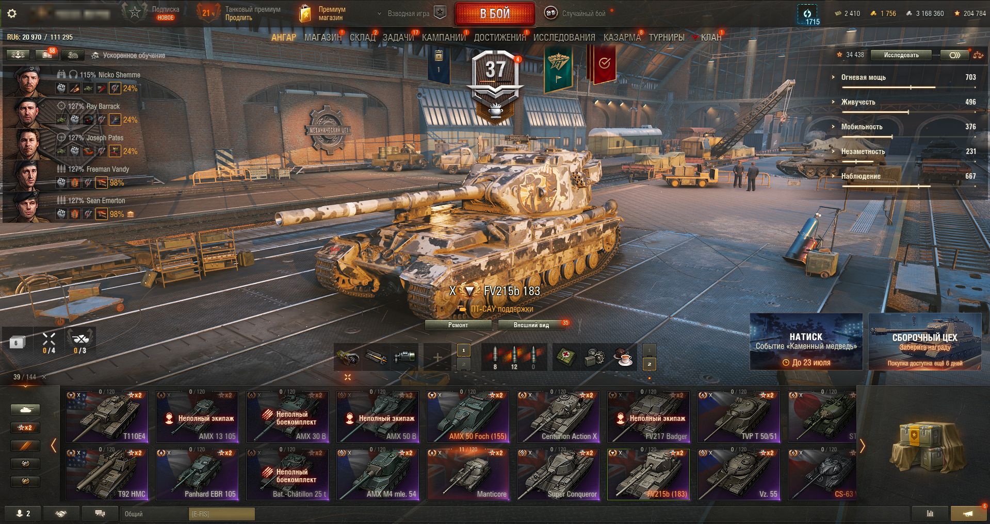This screenshot has width=990, height=524.
Task: Open the contacts list icon showing 2
Action: [x=23, y=514]
